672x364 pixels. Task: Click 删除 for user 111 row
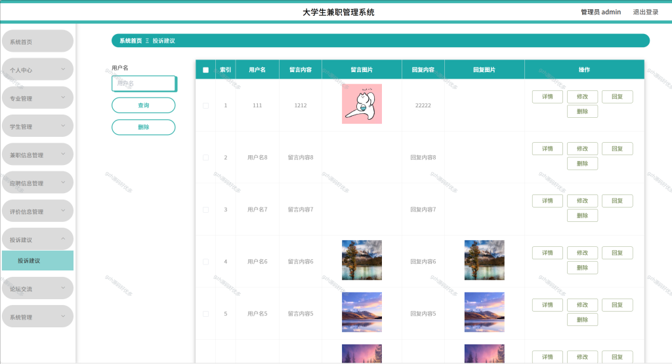pos(583,111)
